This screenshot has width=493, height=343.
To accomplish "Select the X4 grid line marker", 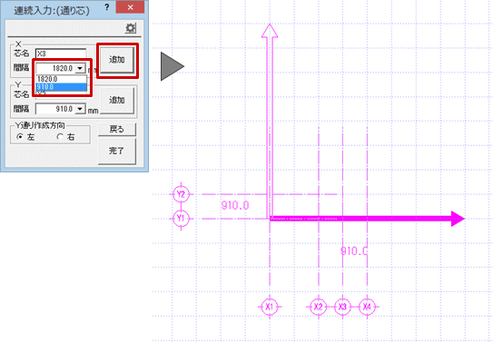I will point(367,307).
